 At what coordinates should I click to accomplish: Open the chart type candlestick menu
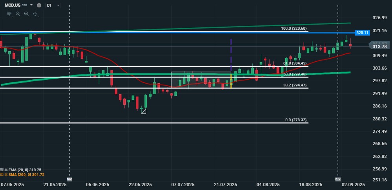[x=10, y=14]
